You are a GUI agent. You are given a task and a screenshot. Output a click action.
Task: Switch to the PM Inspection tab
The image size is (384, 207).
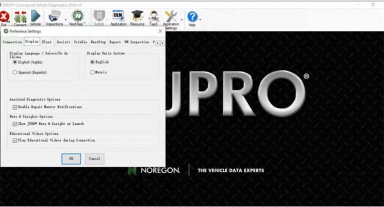tap(136, 42)
